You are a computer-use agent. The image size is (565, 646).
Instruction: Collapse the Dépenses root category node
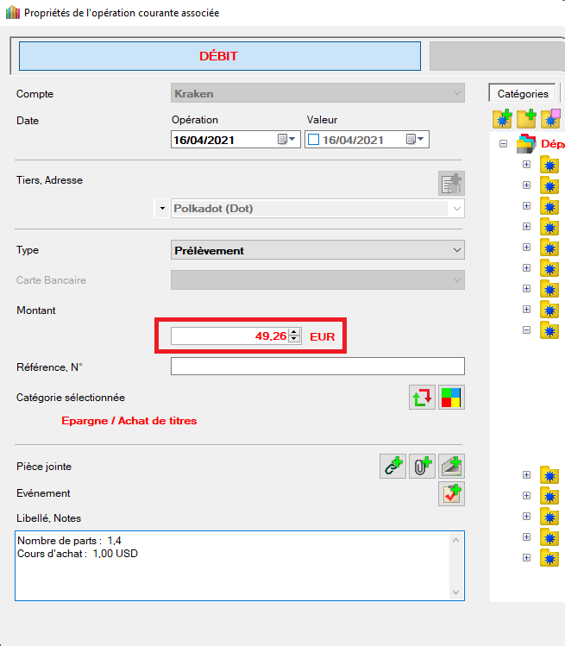coord(504,144)
